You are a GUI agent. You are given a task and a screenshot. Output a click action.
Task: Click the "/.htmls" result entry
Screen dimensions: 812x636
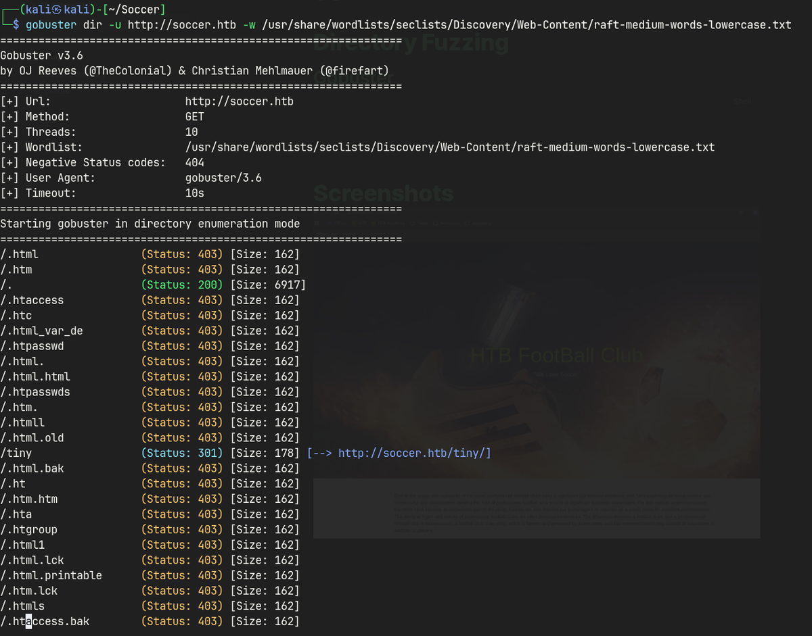[22, 606]
